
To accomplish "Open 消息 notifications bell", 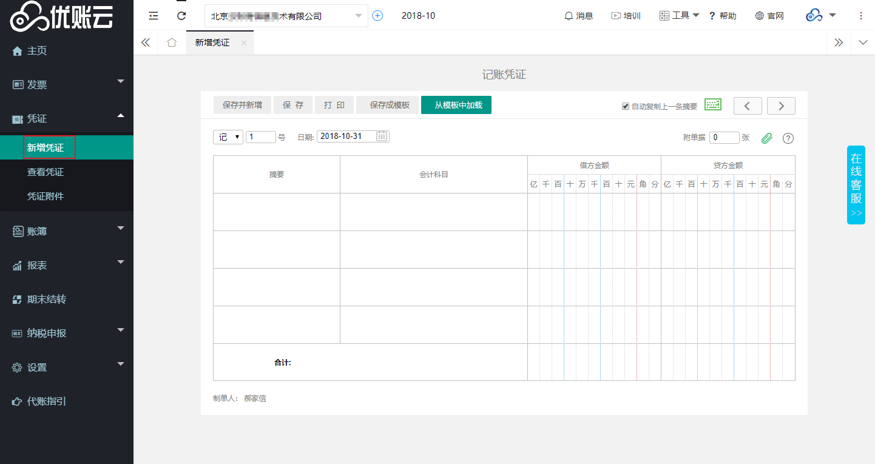I will pyautogui.click(x=578, y=16).
